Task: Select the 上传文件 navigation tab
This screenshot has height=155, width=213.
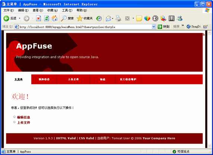Action: [73, 79]
